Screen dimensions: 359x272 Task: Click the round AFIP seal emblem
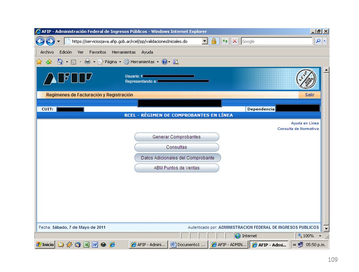click(306, 79)
